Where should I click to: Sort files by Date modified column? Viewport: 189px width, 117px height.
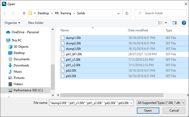pyautogui.click(x=138, y=30)
